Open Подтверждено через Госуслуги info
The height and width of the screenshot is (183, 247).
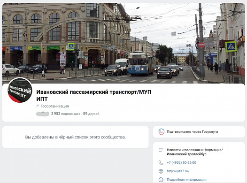pyautogui.click(x=193, y=132)
